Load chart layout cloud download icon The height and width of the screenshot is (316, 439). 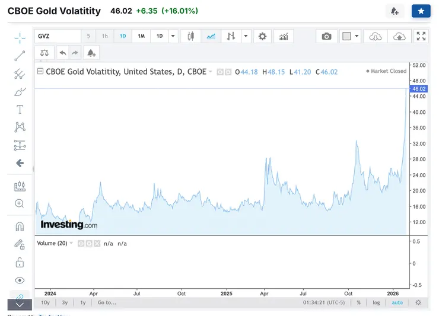376,36
